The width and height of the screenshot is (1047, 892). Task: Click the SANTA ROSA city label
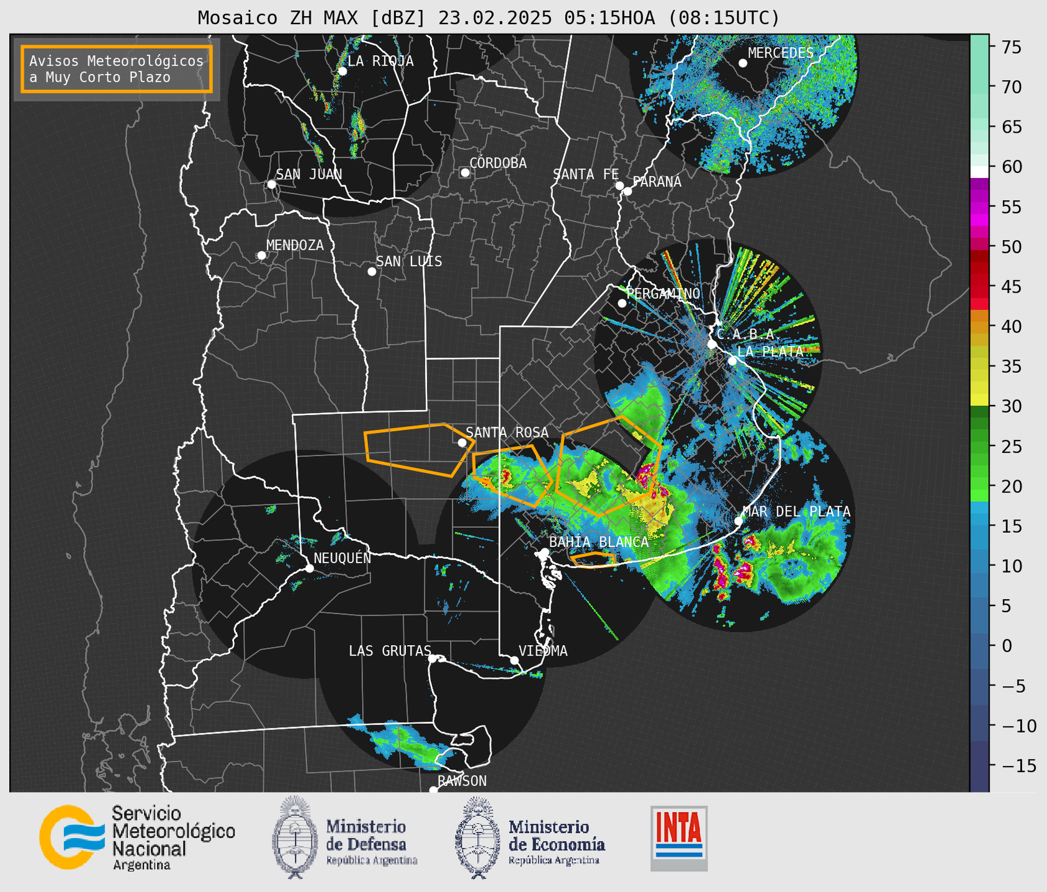coord(507,432)
